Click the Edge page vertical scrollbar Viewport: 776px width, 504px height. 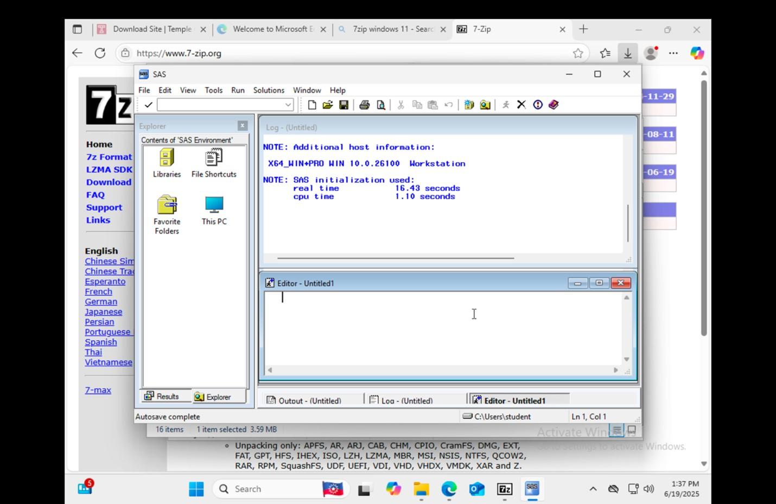point(704,208)
